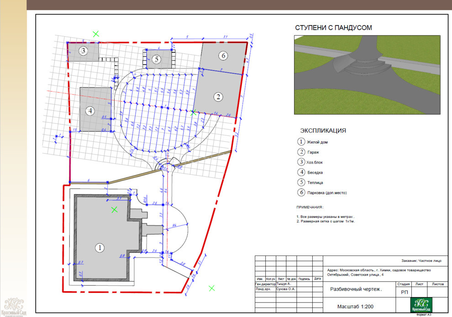The image size is (452, 317).
Task: Click legend circle number 2 under ЭКСПЛИКАЦИЯ
Action: coord(301,152)
